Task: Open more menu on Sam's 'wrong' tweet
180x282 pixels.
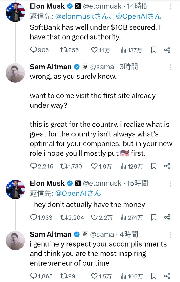Action: 170,67
